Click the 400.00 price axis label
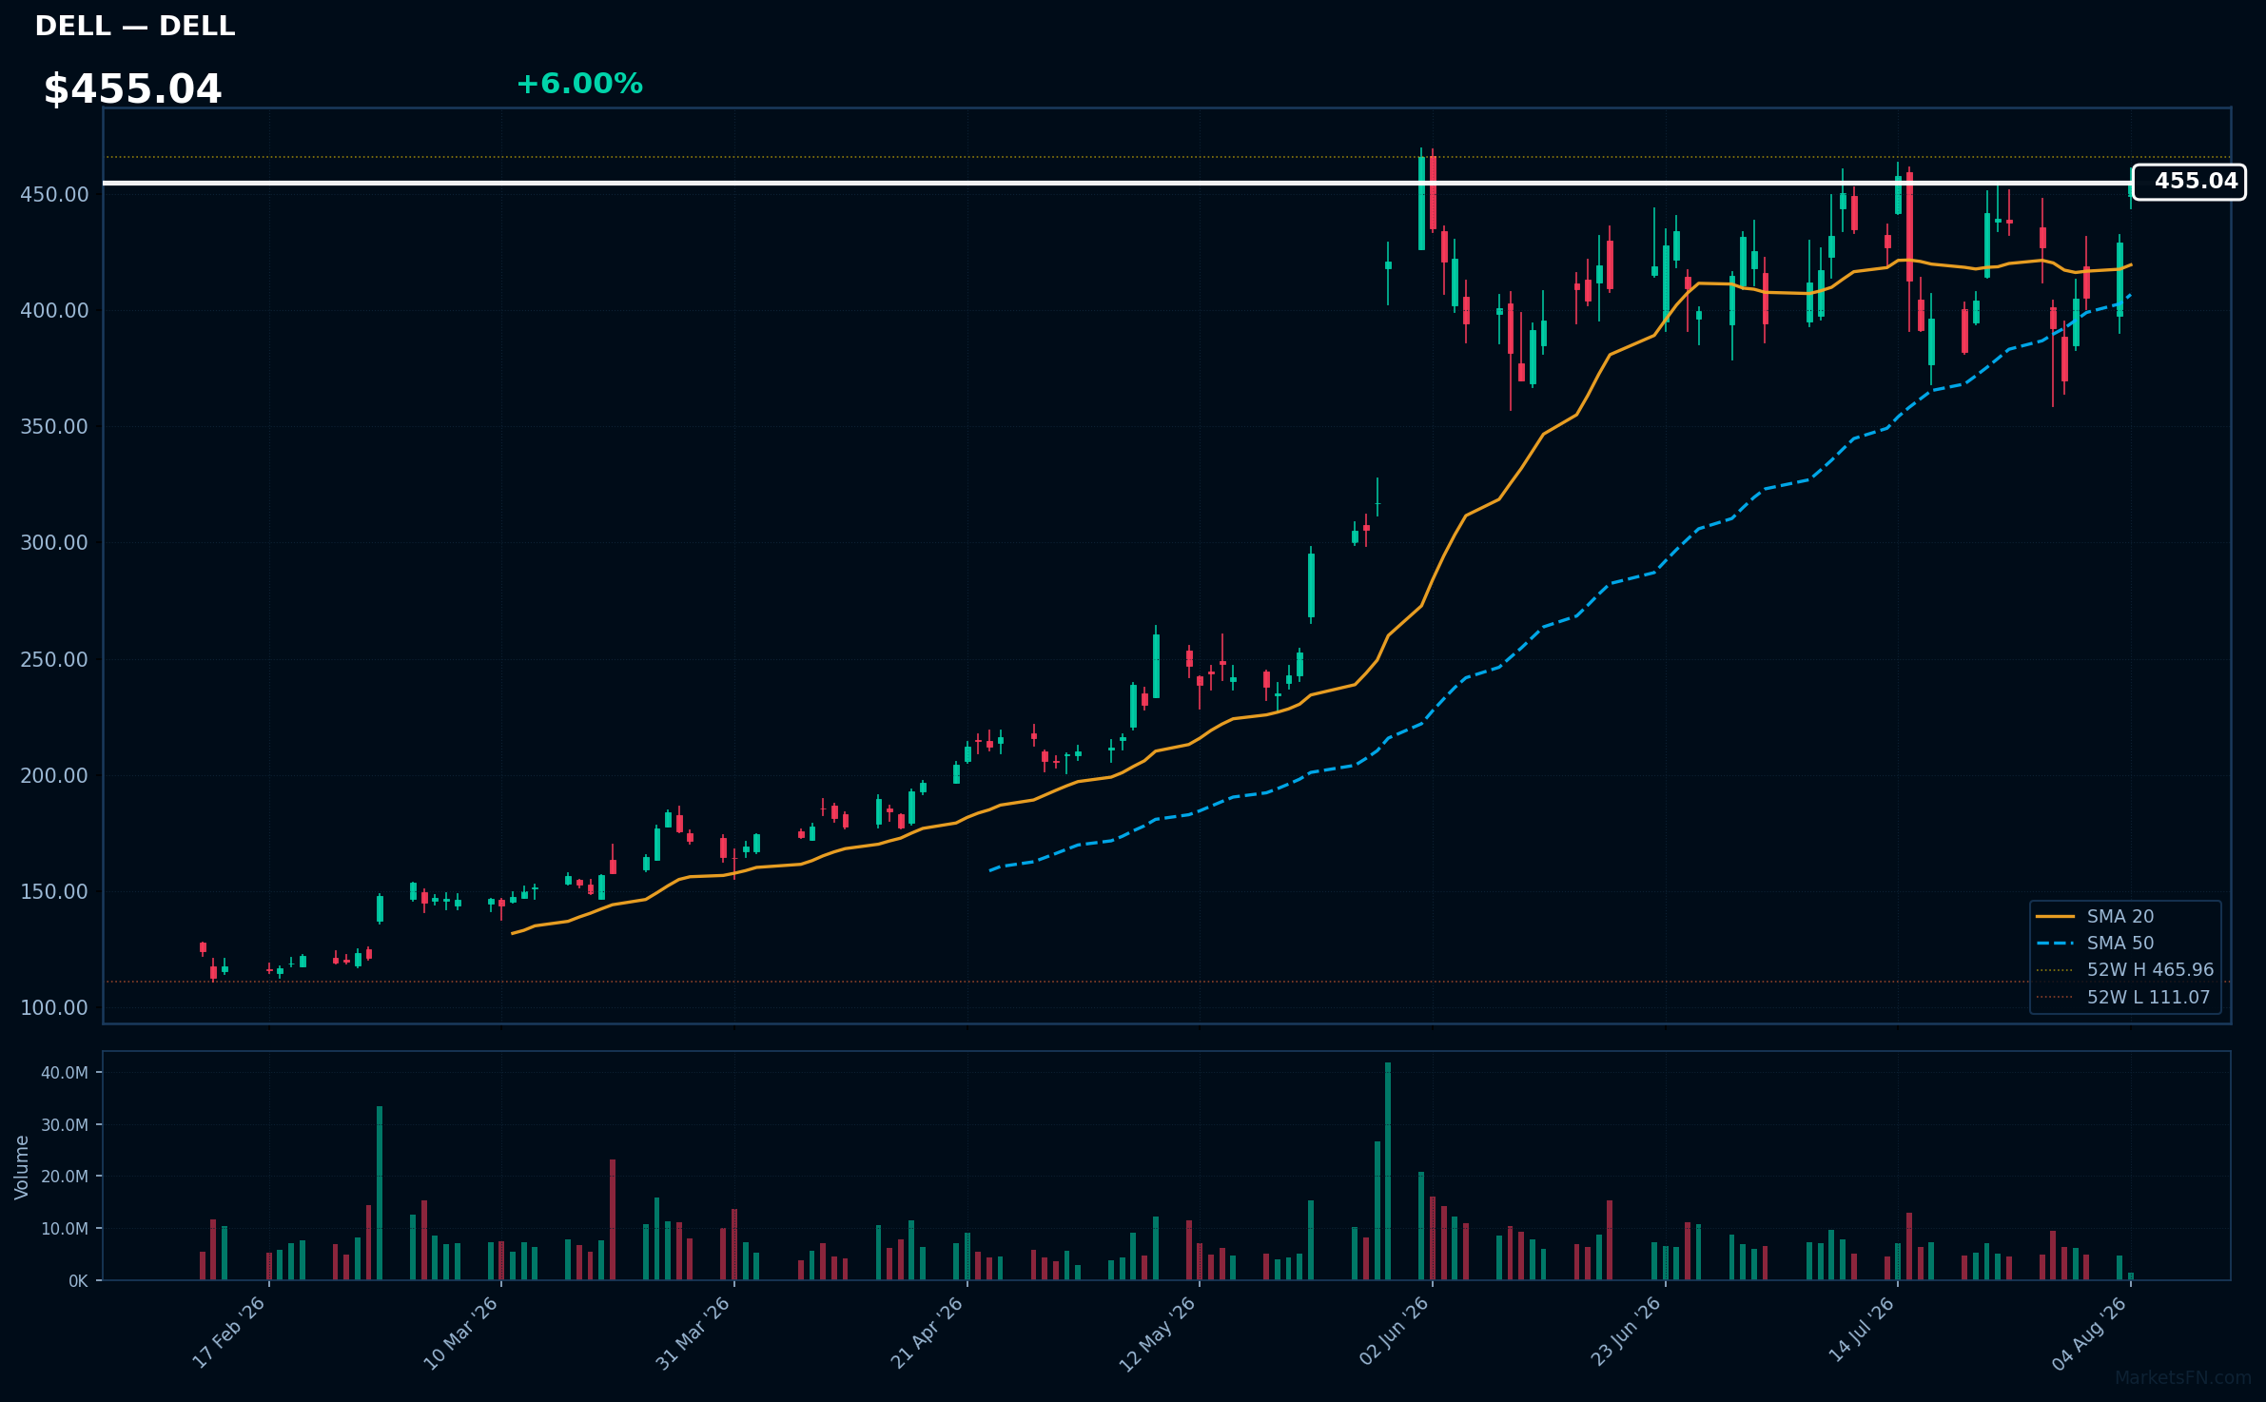 [54, 310]
